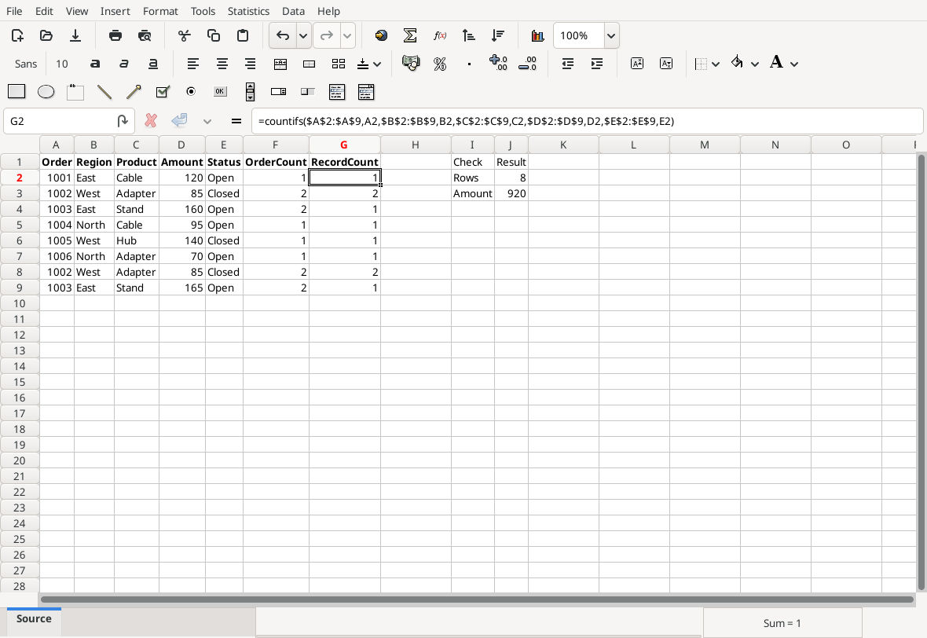
Task: Open the File menu
Action: (x=14, y=11)
